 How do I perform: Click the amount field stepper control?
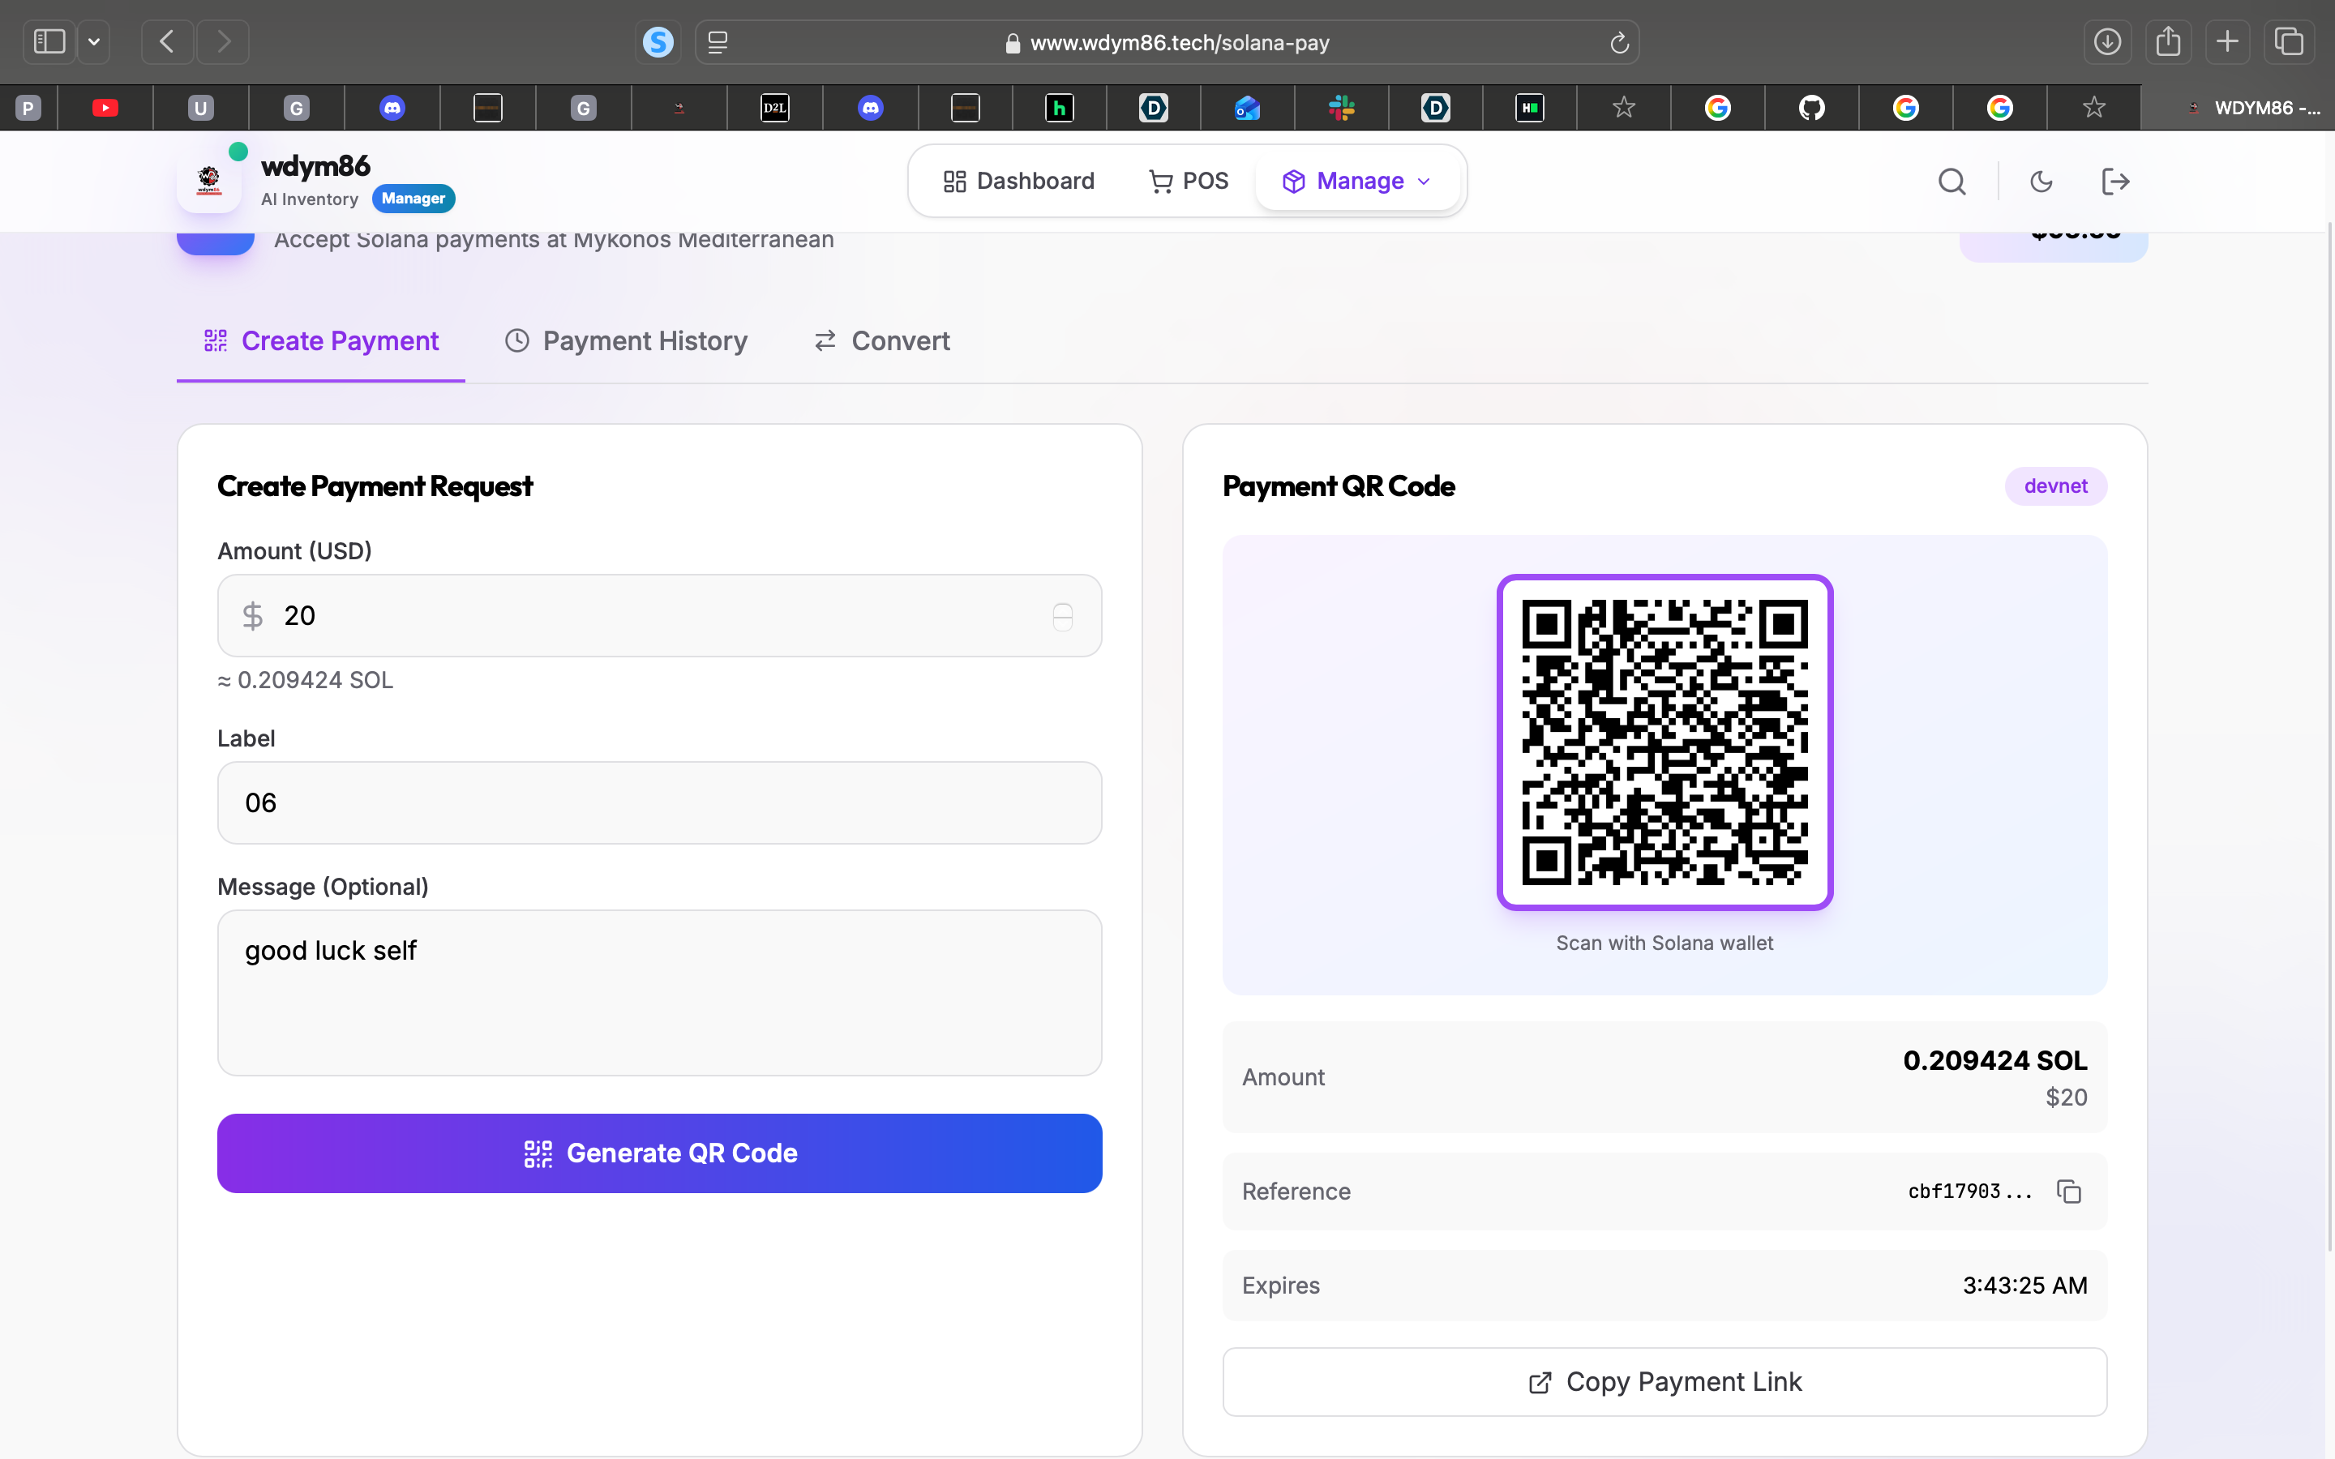coord(1062,617)
